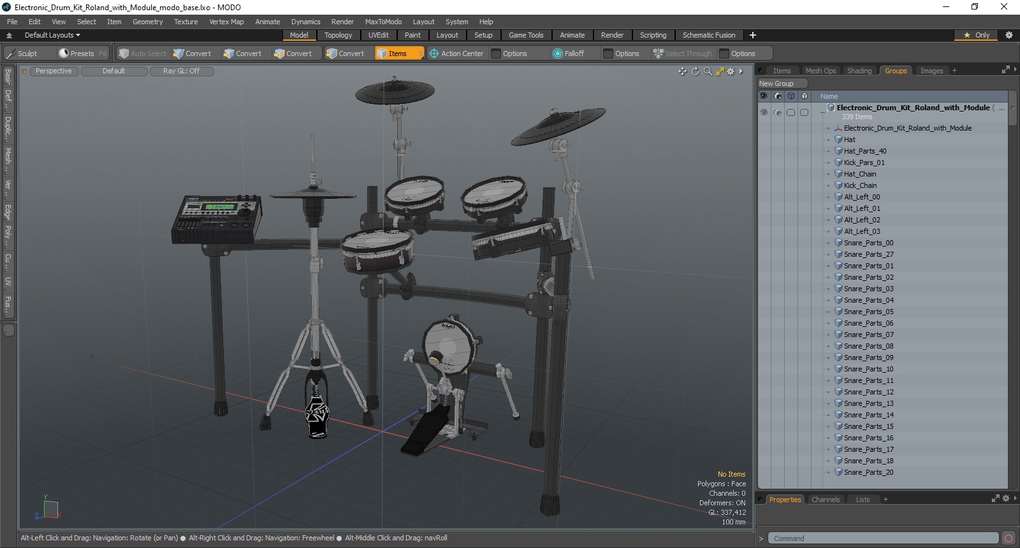1020x548 pixels.
Task: Add a new panel tab next to Images
Action: (x=954, y=71)
